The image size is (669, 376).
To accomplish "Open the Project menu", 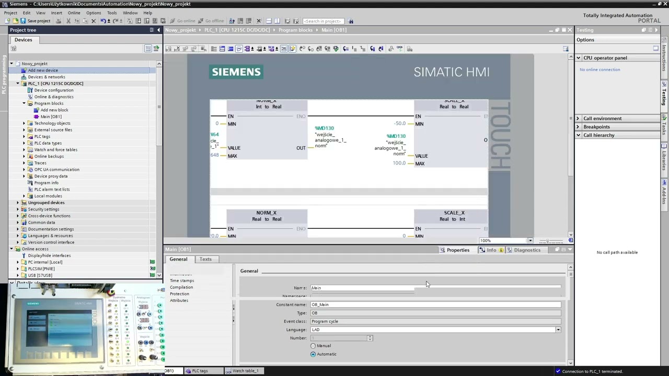I will [x=10, y=13].
